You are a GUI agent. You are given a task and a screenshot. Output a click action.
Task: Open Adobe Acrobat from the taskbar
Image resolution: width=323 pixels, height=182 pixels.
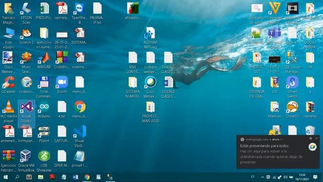point(52,177)
